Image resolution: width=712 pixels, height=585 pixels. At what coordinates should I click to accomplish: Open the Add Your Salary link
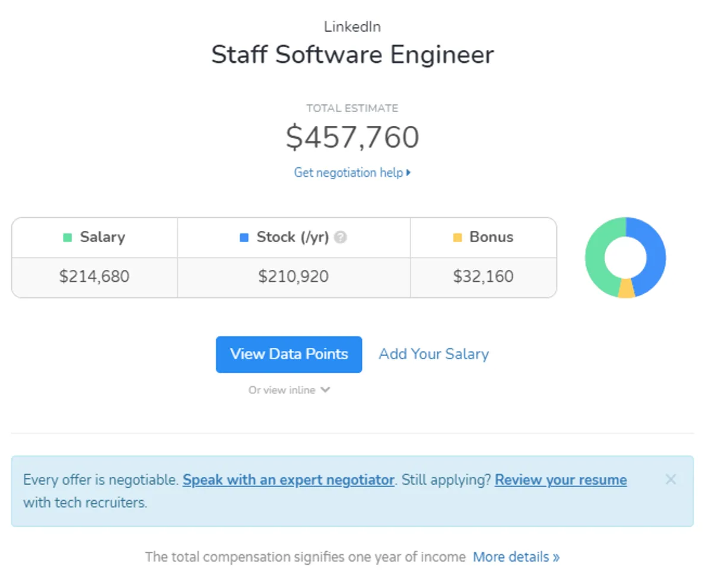(434, 354)
